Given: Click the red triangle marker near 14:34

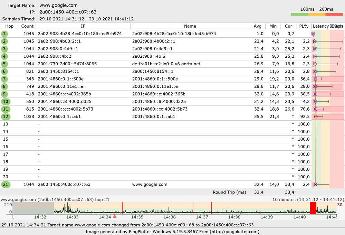Looking at the screenshot, I should point(115,216).
